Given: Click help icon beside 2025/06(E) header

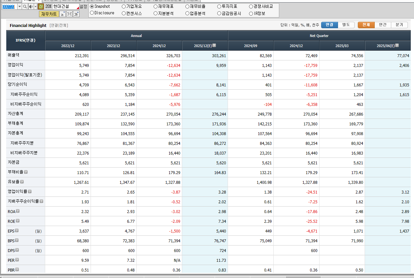Looking at the screenshot, I should (397, 45).
